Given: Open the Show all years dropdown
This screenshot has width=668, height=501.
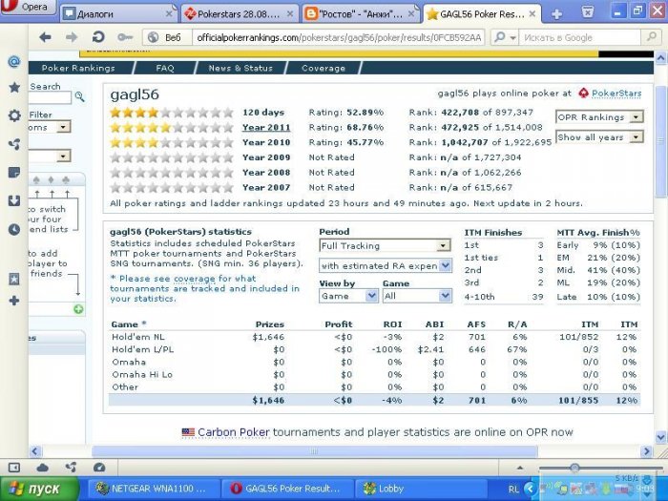Looking at the screenshot, I should [599, 137].
